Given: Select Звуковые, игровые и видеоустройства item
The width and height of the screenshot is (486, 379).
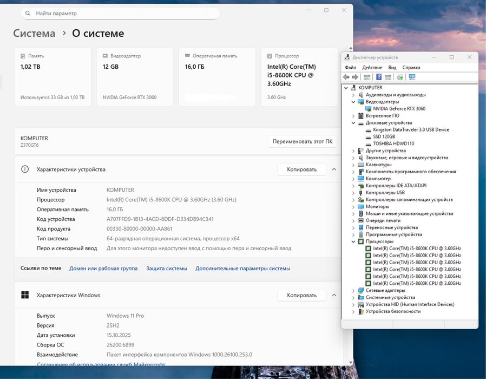Looking at the screenshot, I should (407, 158).
